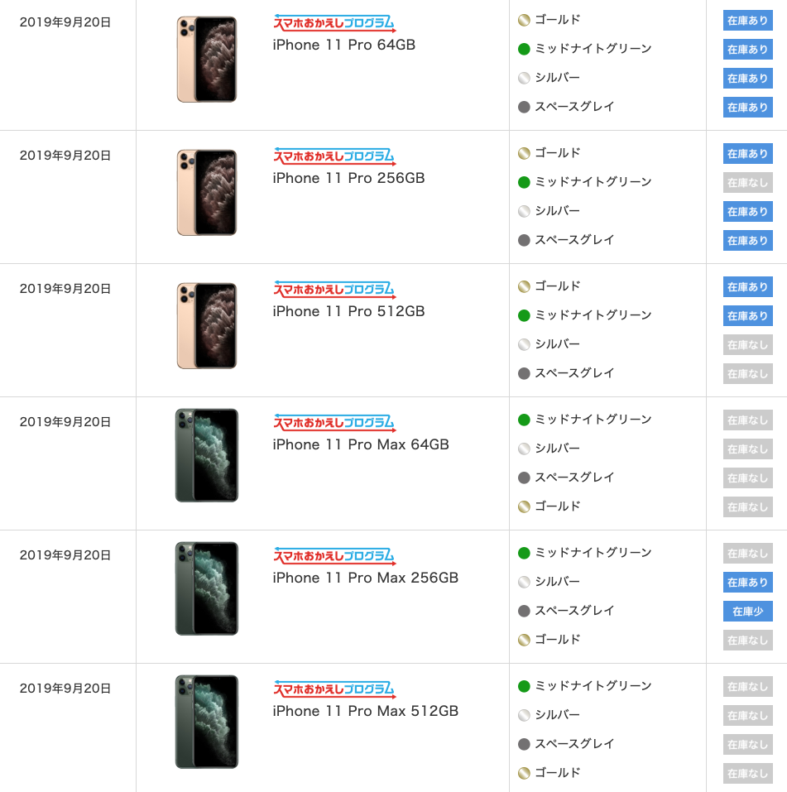Select the Midnight Green swatch for iPhone 11 Pro 256GB

pyautogui.click(x=524, y=182)
